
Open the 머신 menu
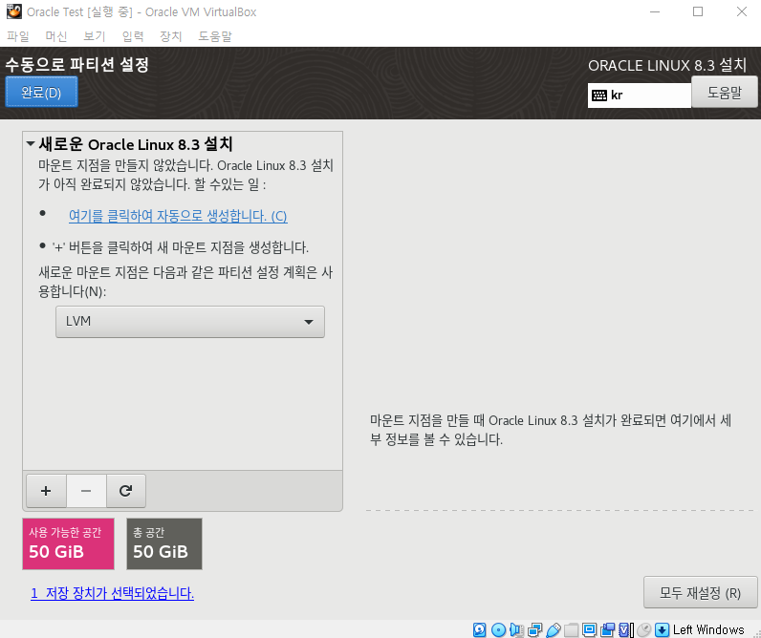point(56,36)
